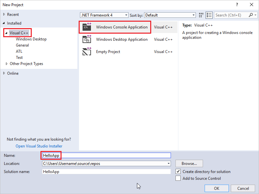Expand the Recent node
Viewport: 259px width, 194px height.
click(4, 15)
